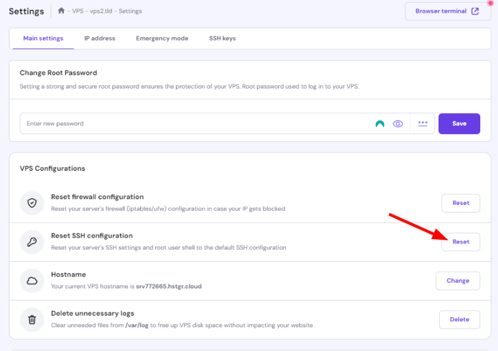Click the teal password manager icon
Screen dimensions: 498x351
tap(380, 124)
